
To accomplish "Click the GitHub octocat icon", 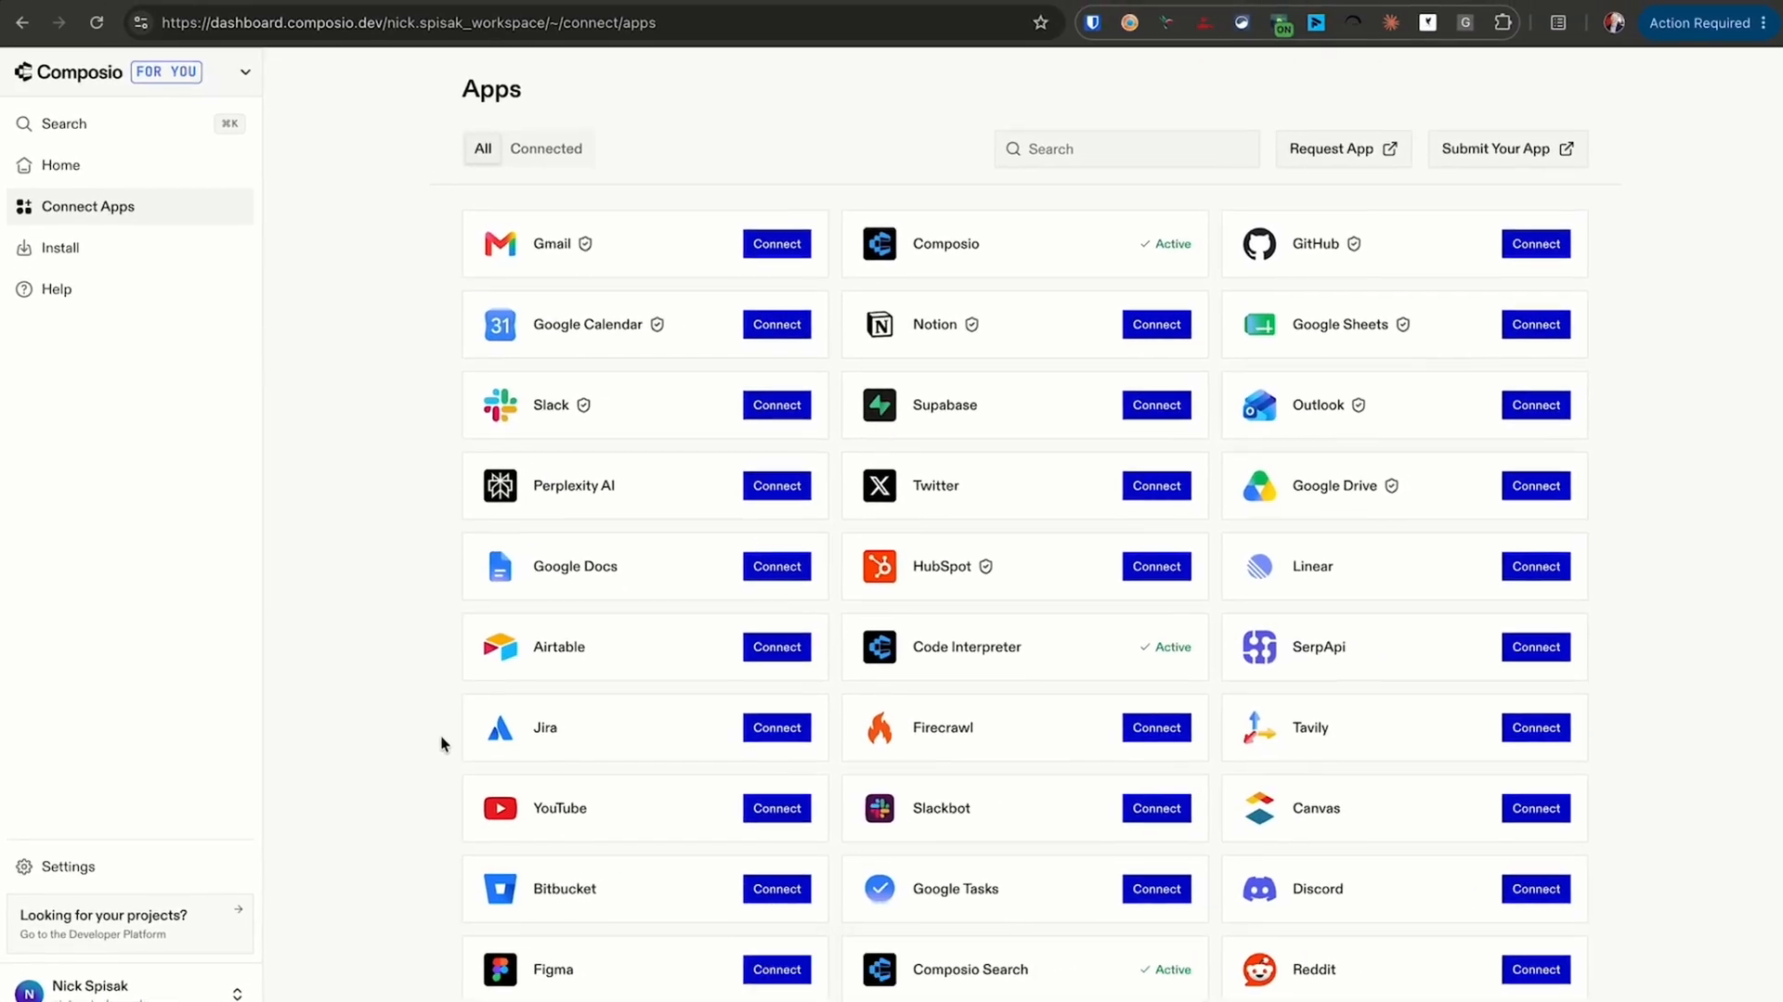I will 1259,244.
